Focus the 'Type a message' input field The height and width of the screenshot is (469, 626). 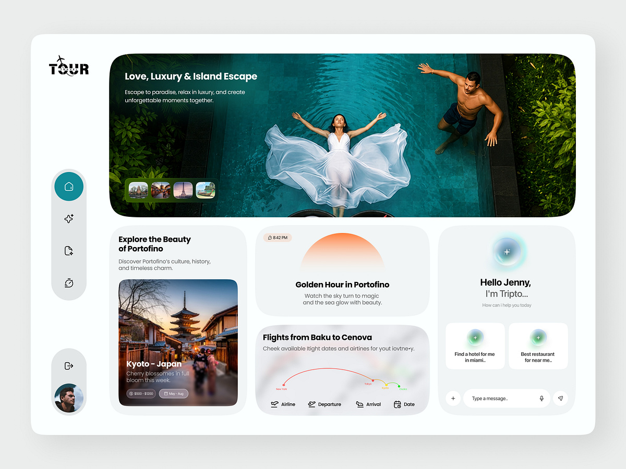[x=507, y=399]
